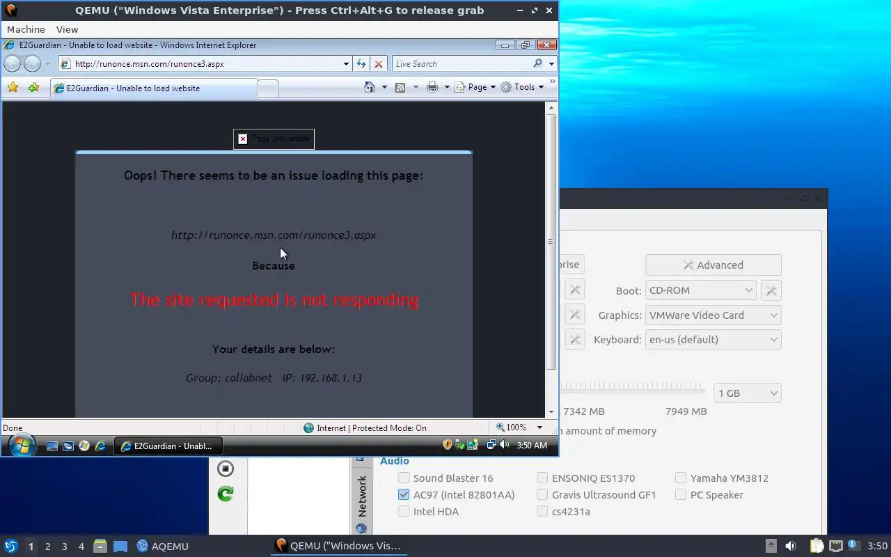Screen dimensions: 891x557
Task: Click the Vista network tray icon
Action: (491, 445)
